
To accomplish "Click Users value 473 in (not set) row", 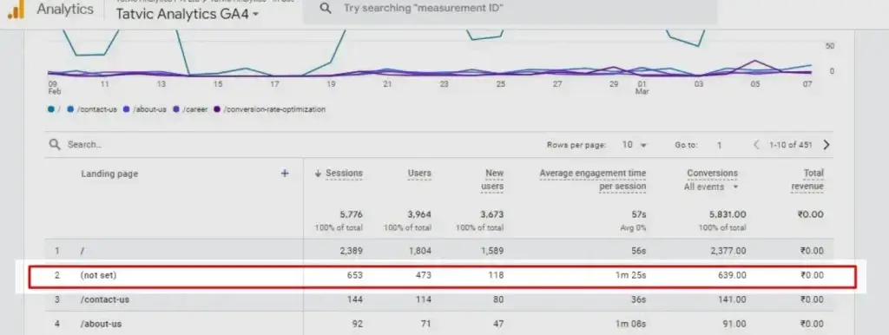I will (423, 275).
